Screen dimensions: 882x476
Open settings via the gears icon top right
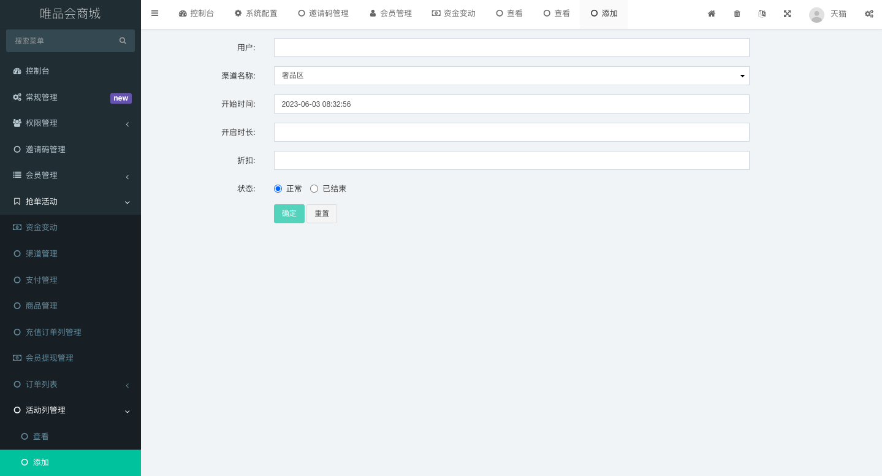869,13
